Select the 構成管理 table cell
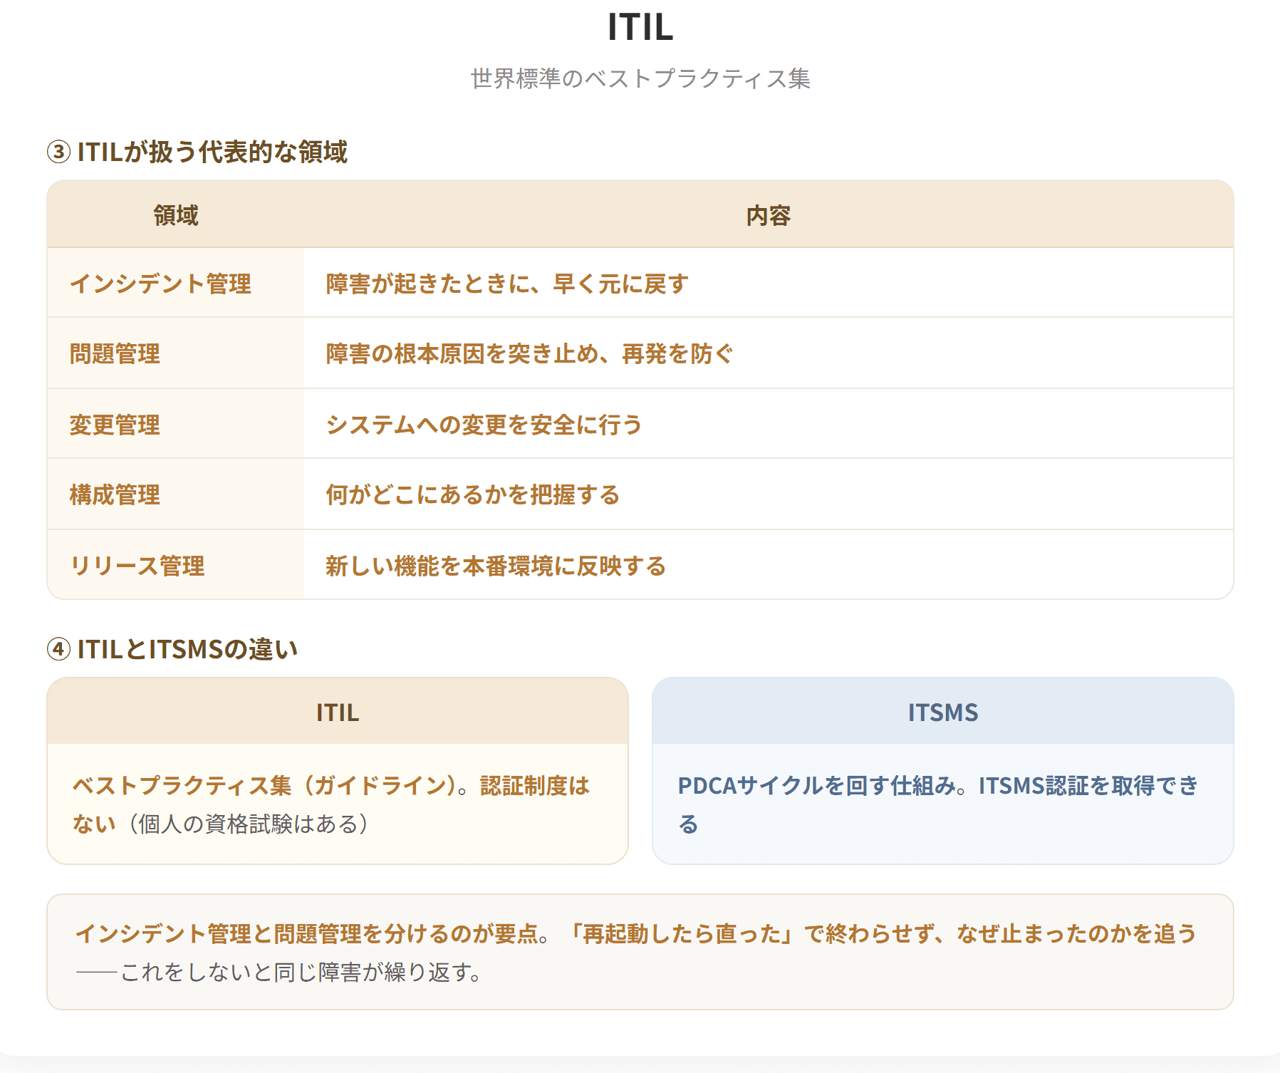1280x1073 pixels. (176, 494)
